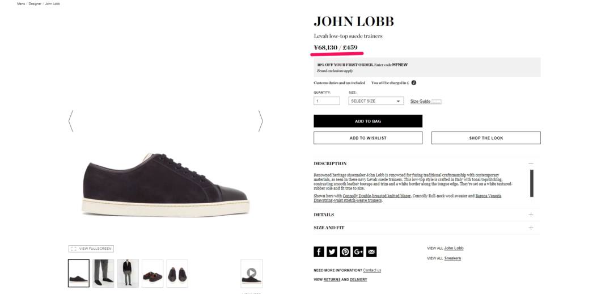Show previous product image arrow
Viewport: 601px width, 294px height.
pos(71,121)
